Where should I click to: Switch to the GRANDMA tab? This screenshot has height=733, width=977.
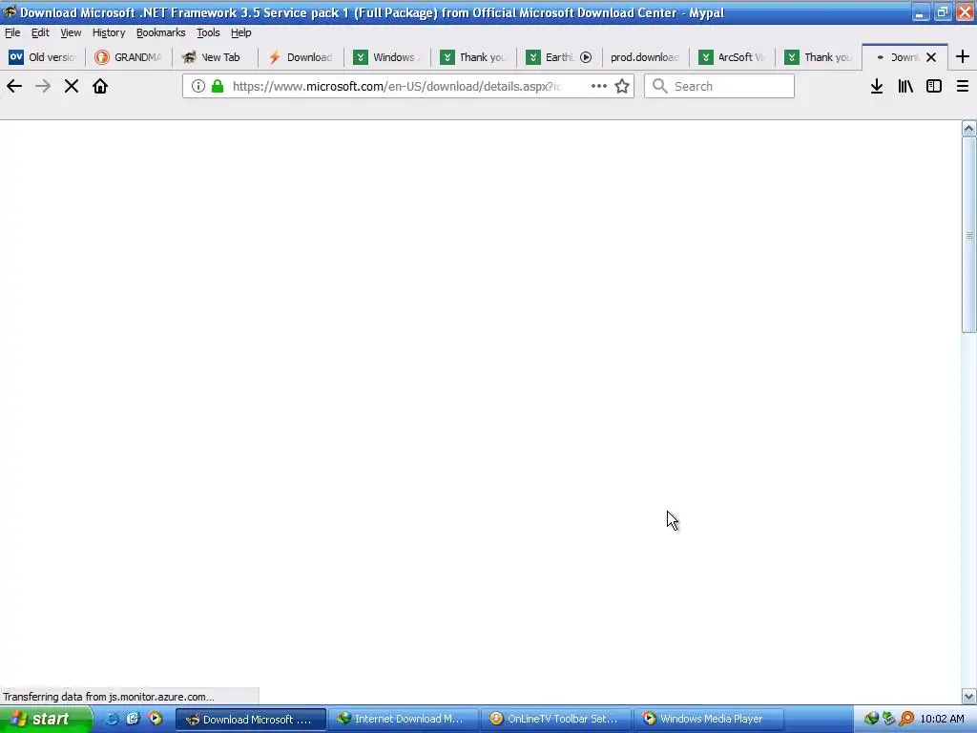[x=129, y=57]
